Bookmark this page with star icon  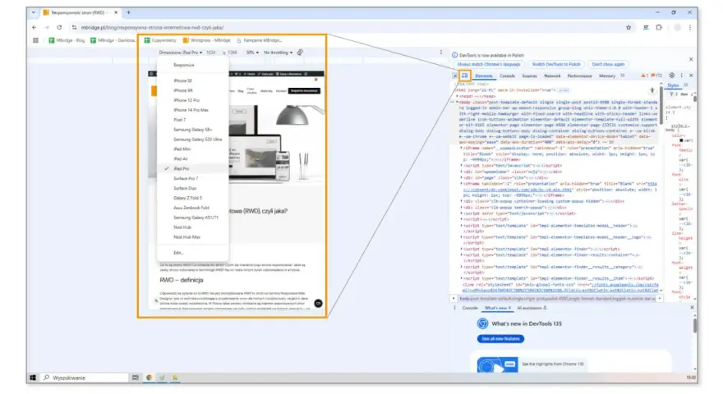pos(629,28)
